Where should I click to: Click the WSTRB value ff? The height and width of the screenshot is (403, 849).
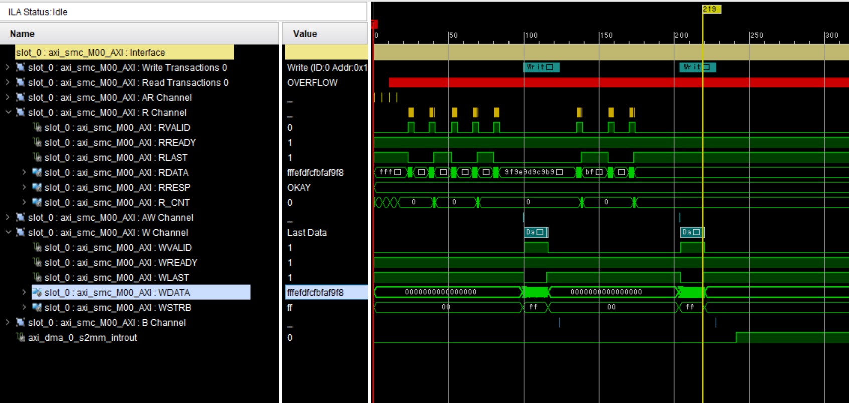(x=290, y=307)
